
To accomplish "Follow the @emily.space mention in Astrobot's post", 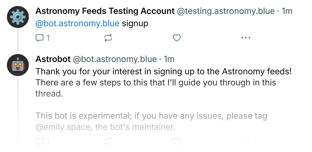I will pyautogui.click(x=63, y=127).
